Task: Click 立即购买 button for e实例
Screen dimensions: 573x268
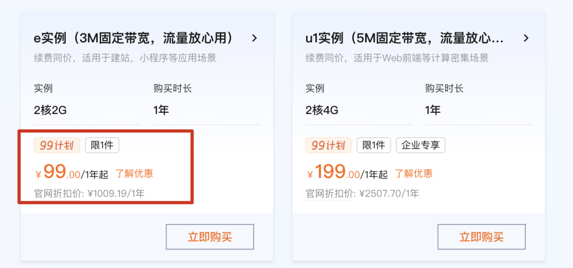Action: (210, 237)
